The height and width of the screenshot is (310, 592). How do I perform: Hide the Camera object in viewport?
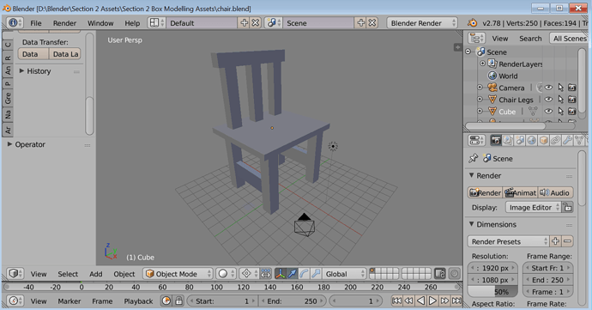coord(548,88)
